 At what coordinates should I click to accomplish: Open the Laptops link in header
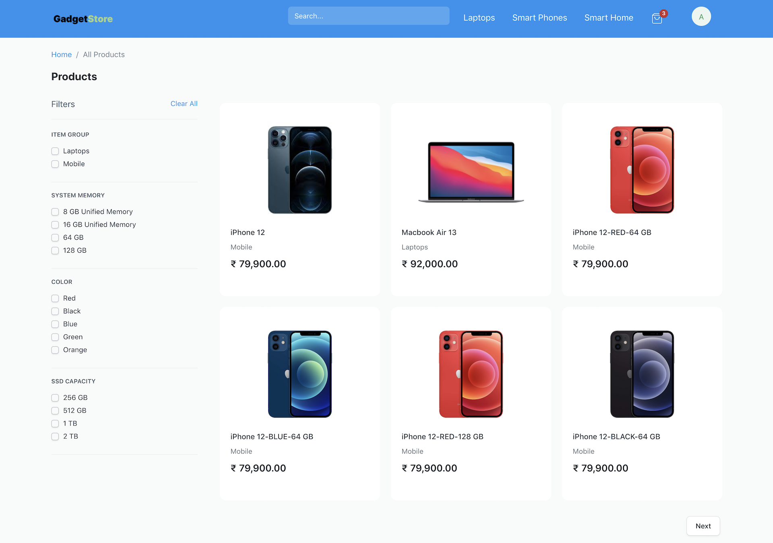(x=479, y=18)
